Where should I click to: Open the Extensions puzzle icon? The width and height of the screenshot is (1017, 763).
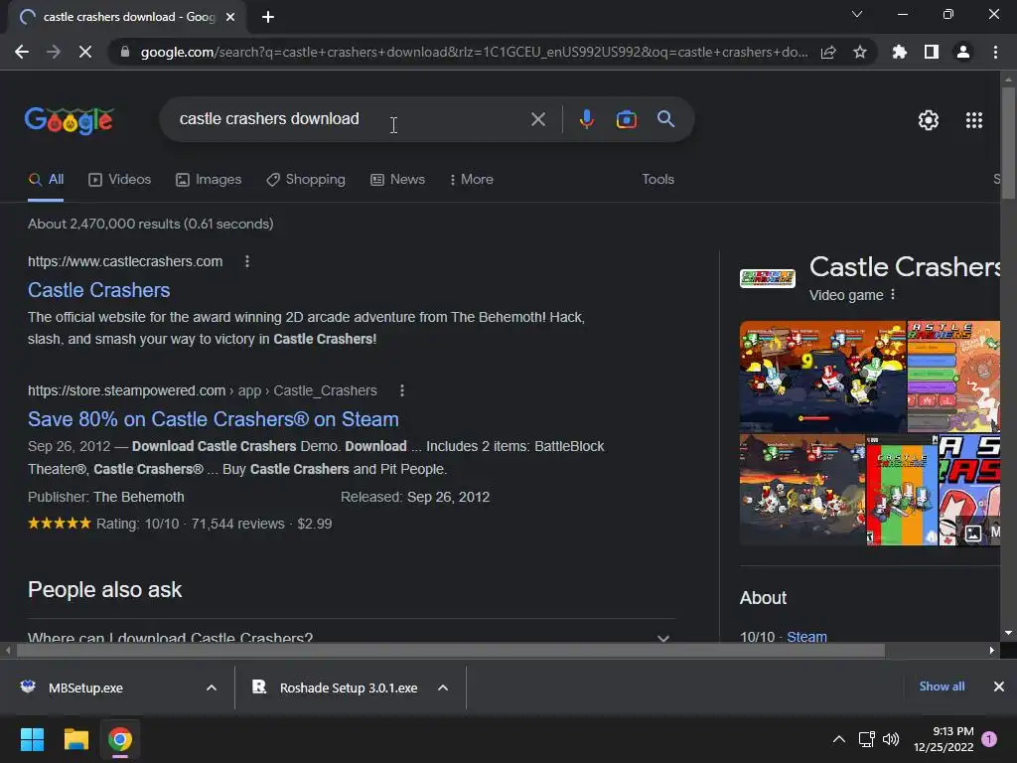tap(900, 52)
